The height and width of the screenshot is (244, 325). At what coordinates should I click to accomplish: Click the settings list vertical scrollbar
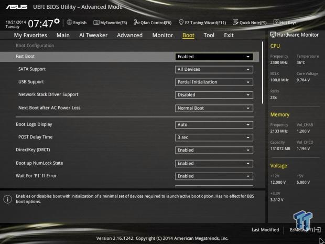[x=263, y=72]
